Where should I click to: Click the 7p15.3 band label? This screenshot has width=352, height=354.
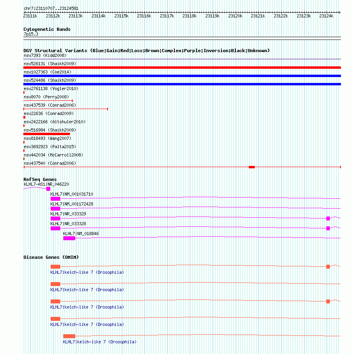point(31,34)
